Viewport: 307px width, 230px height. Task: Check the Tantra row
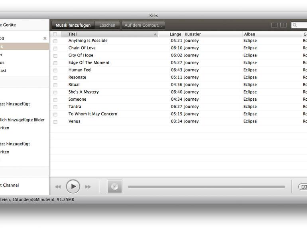coord(55,107)
